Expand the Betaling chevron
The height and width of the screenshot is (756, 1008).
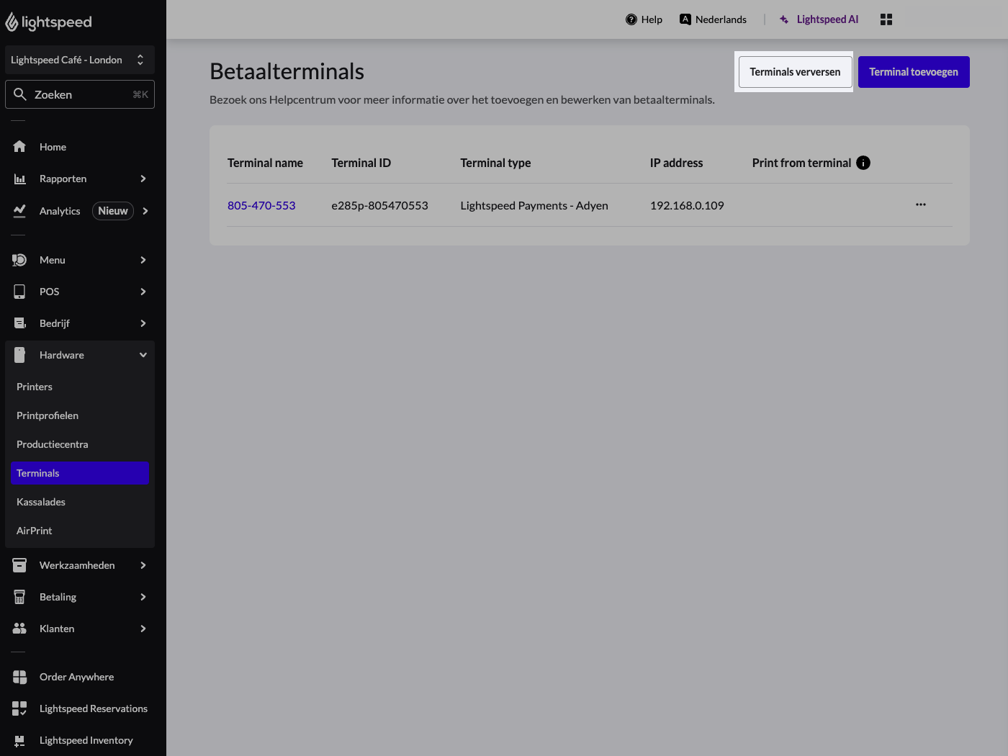coord(143,597)
